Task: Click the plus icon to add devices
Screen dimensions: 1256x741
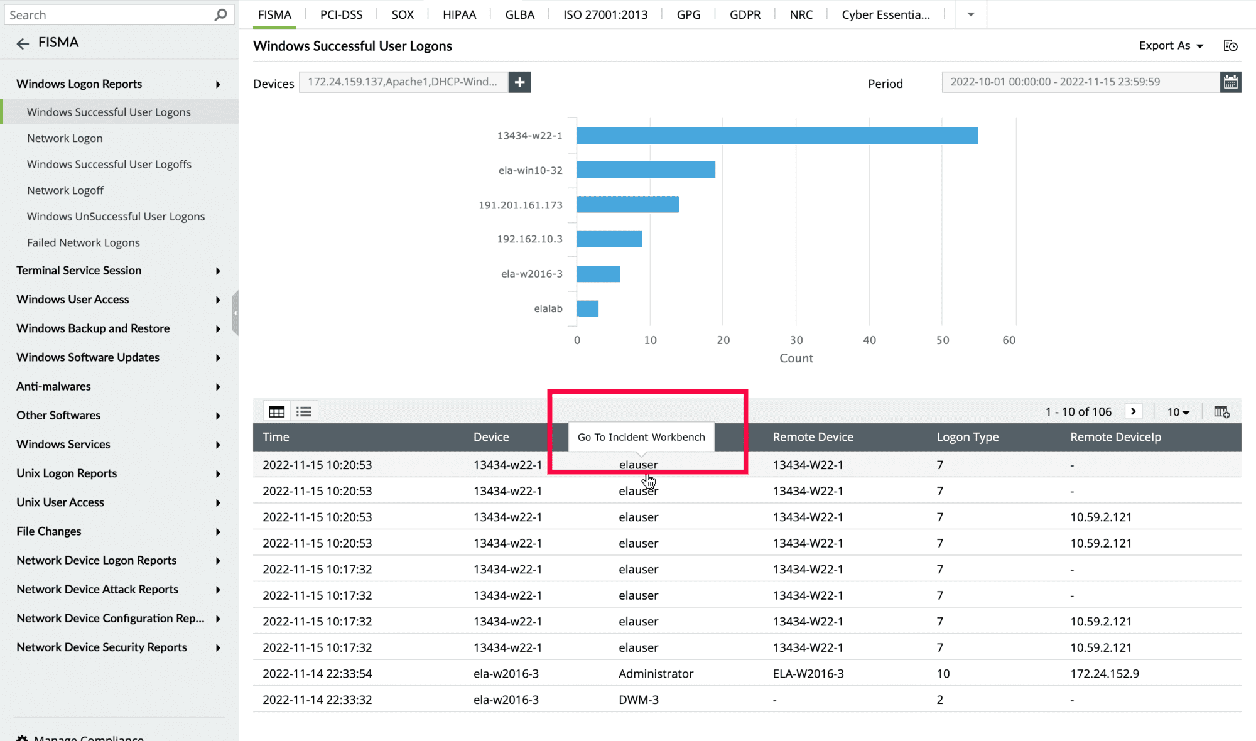Action: (x=519, y=82)
